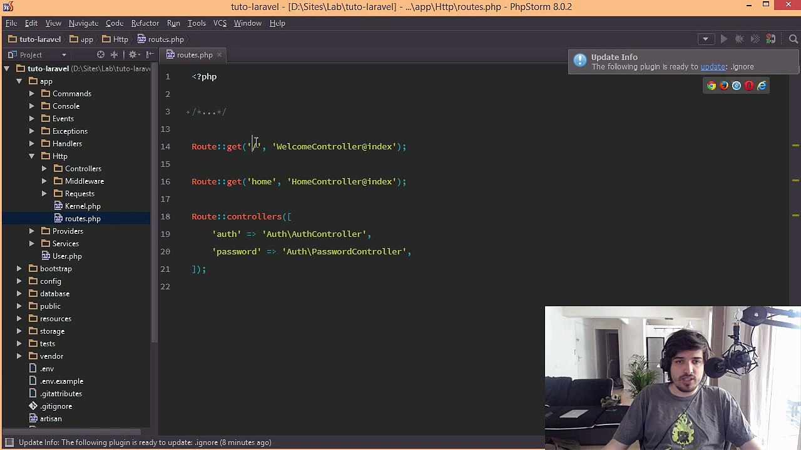Viewport: 801px width, 450px height.
Task: Toggle PHP debug connection listener icon
Action: click(x=771, y=39)
